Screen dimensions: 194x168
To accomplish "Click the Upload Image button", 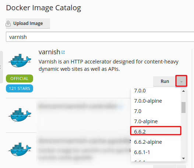I will [x=28, y=23].
